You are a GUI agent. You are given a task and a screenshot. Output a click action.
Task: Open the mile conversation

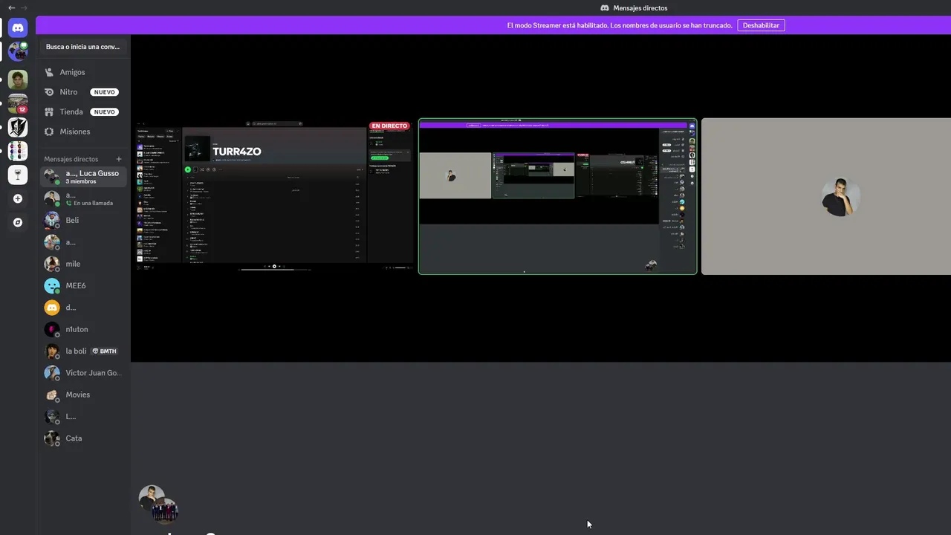pos(83,264)
